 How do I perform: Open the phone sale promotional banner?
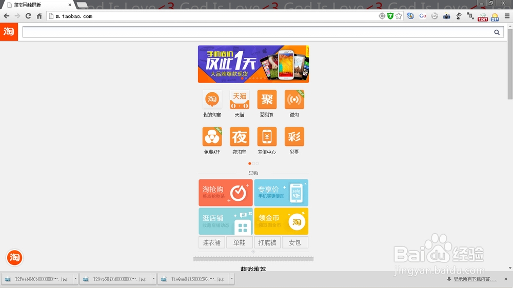[x=253, y=64]
